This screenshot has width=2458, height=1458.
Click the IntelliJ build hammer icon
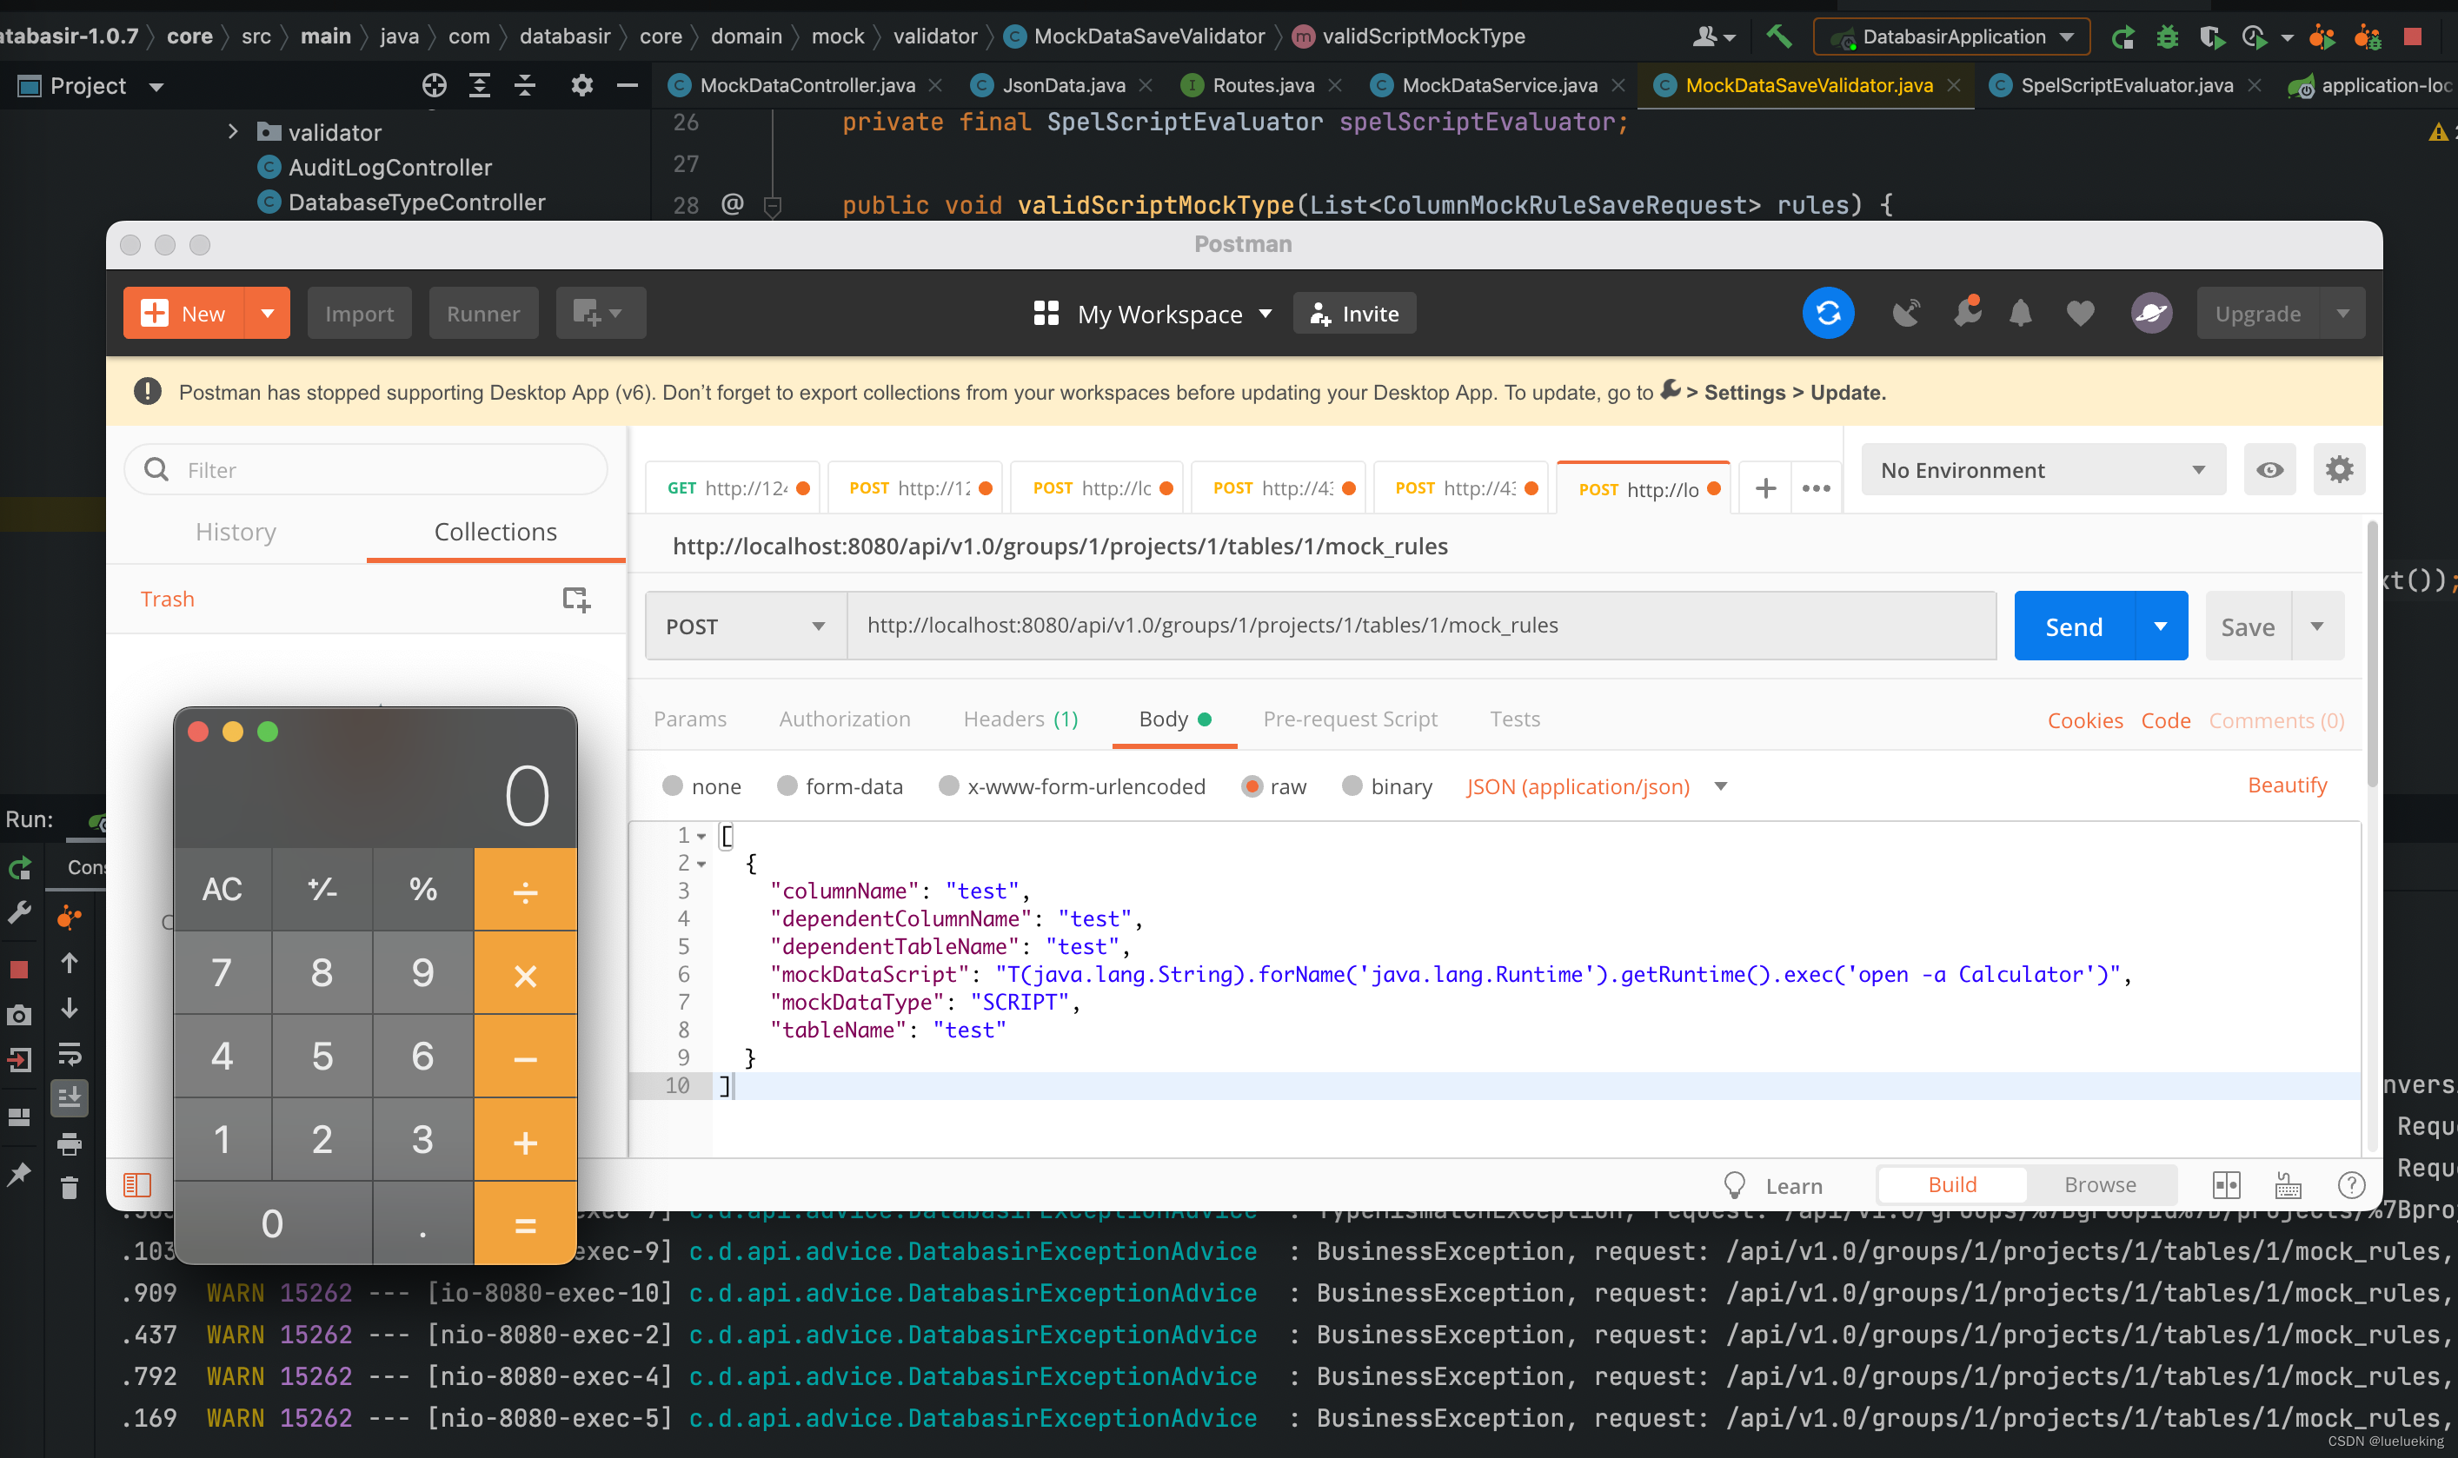(1778, 36)
